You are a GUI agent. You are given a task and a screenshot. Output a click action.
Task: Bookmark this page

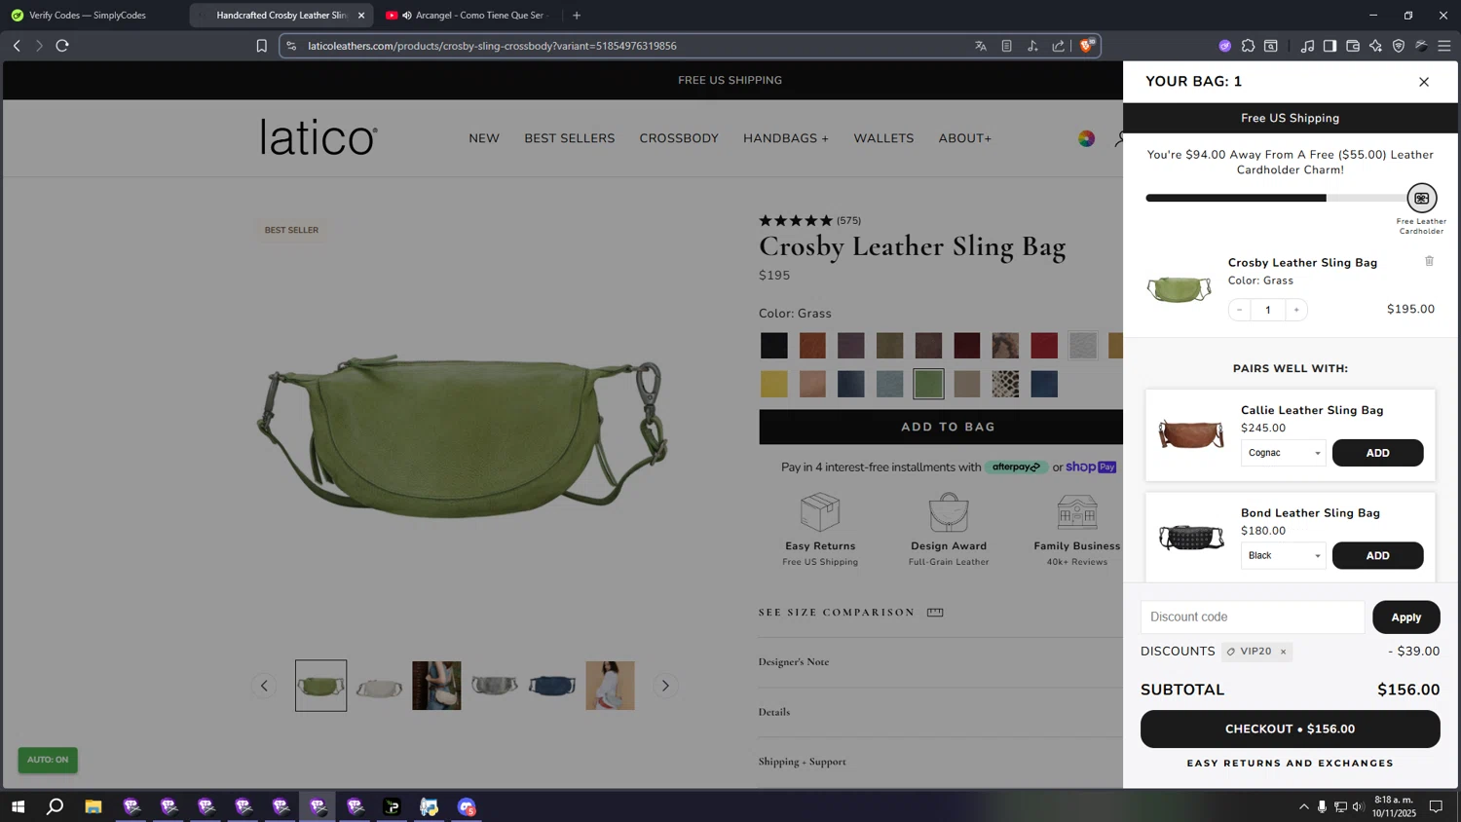[x=261, y=46]
